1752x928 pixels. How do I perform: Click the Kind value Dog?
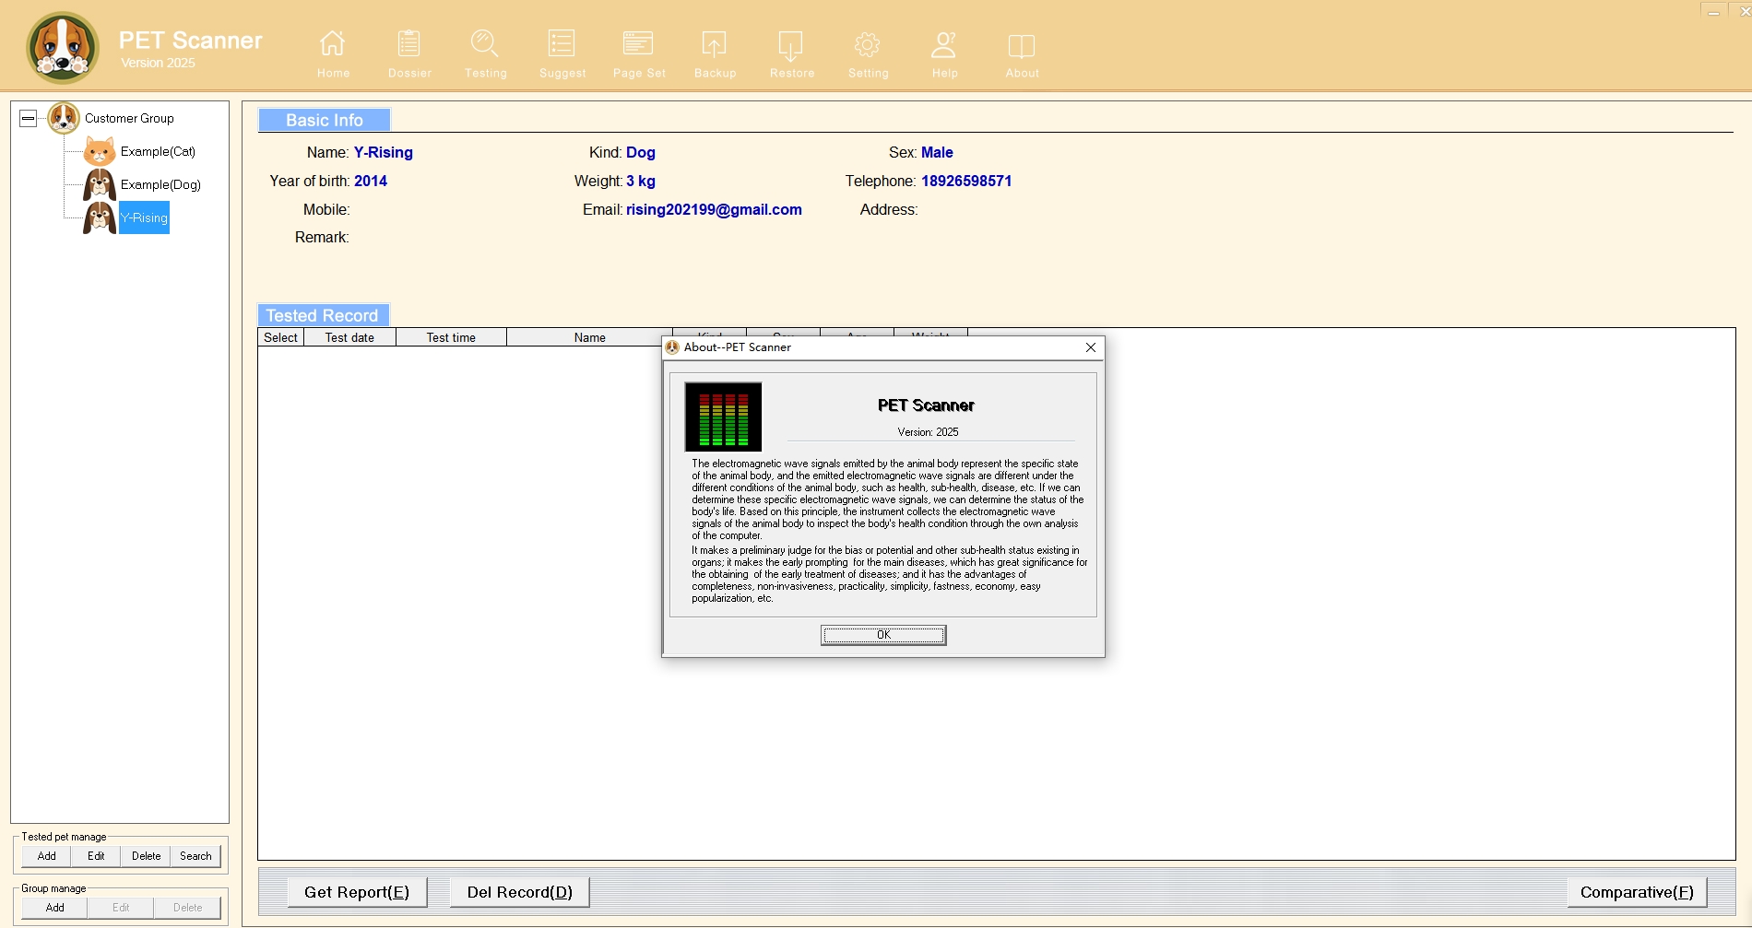click(x=641, y=152)
